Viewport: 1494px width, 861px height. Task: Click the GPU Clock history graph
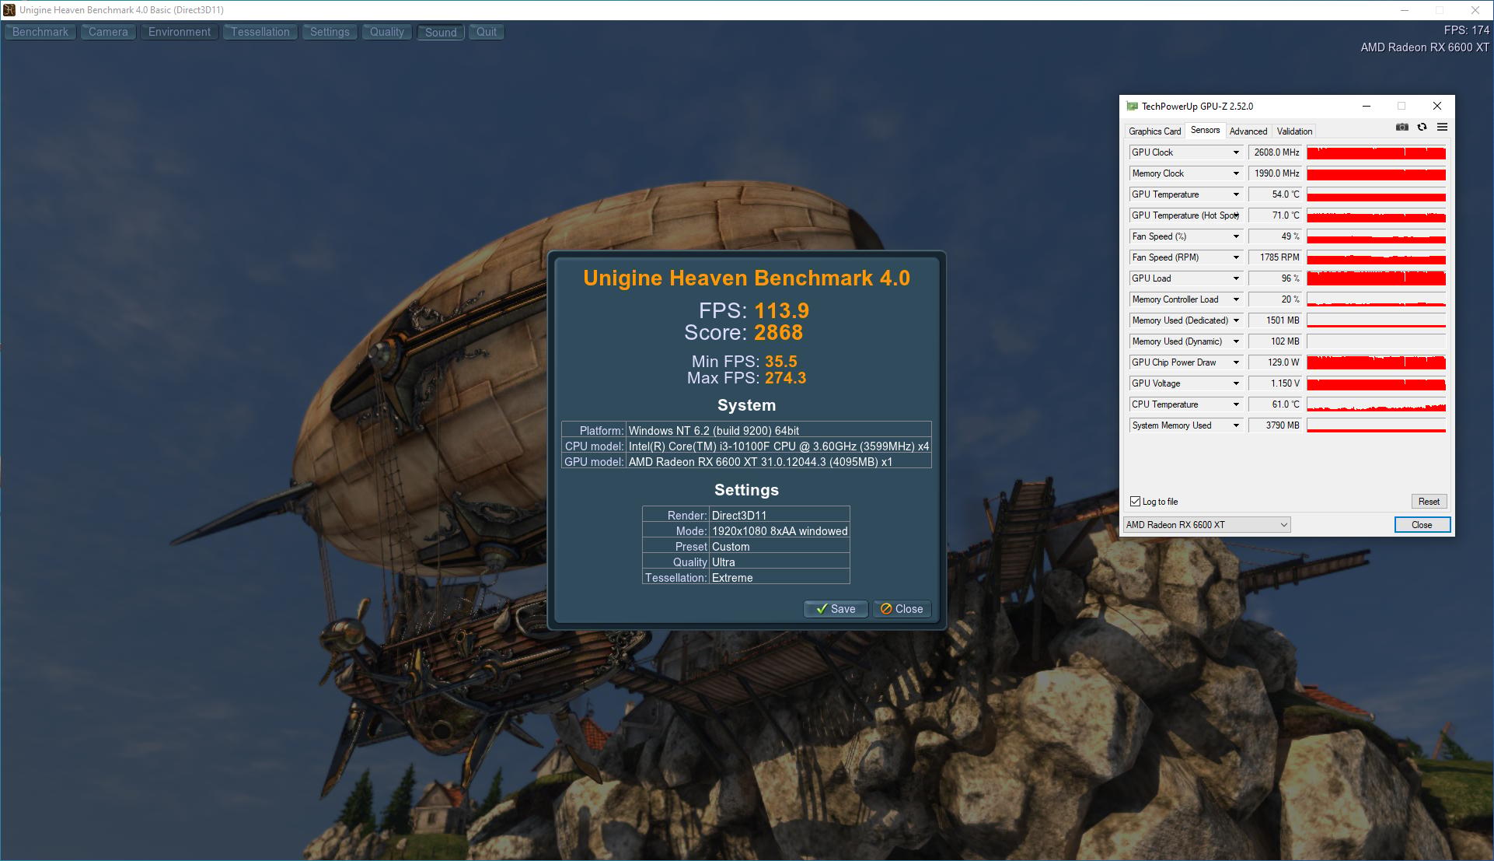pos(1376,152)
